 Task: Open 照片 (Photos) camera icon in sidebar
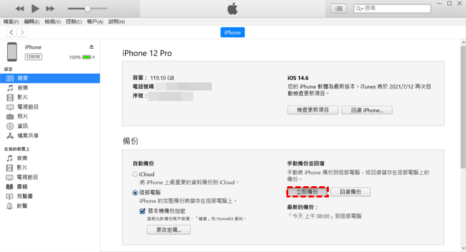10,116
